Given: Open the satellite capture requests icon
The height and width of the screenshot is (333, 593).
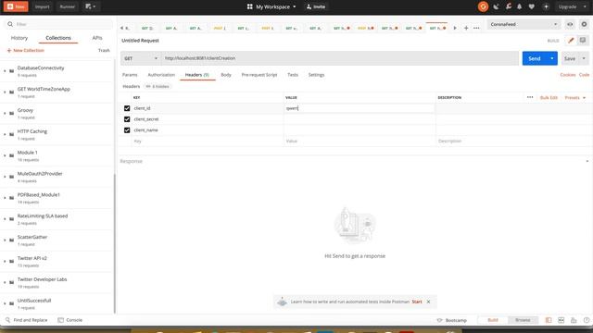Looking at the screenshot, I should (x=496, y=6).
